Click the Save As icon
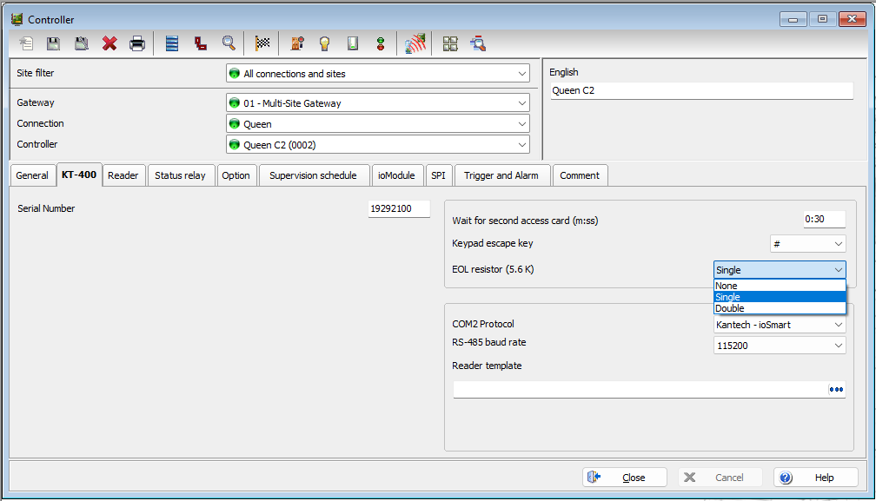The image size is (876, 501). pos(82,43)
